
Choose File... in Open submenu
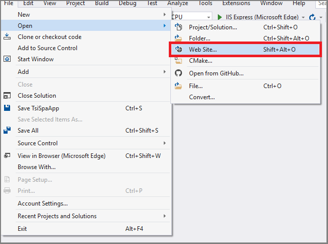click(x=246, y=86)
